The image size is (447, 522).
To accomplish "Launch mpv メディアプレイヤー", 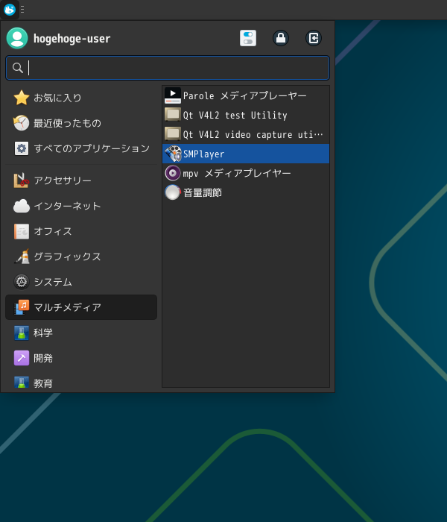I will (237, 173).
